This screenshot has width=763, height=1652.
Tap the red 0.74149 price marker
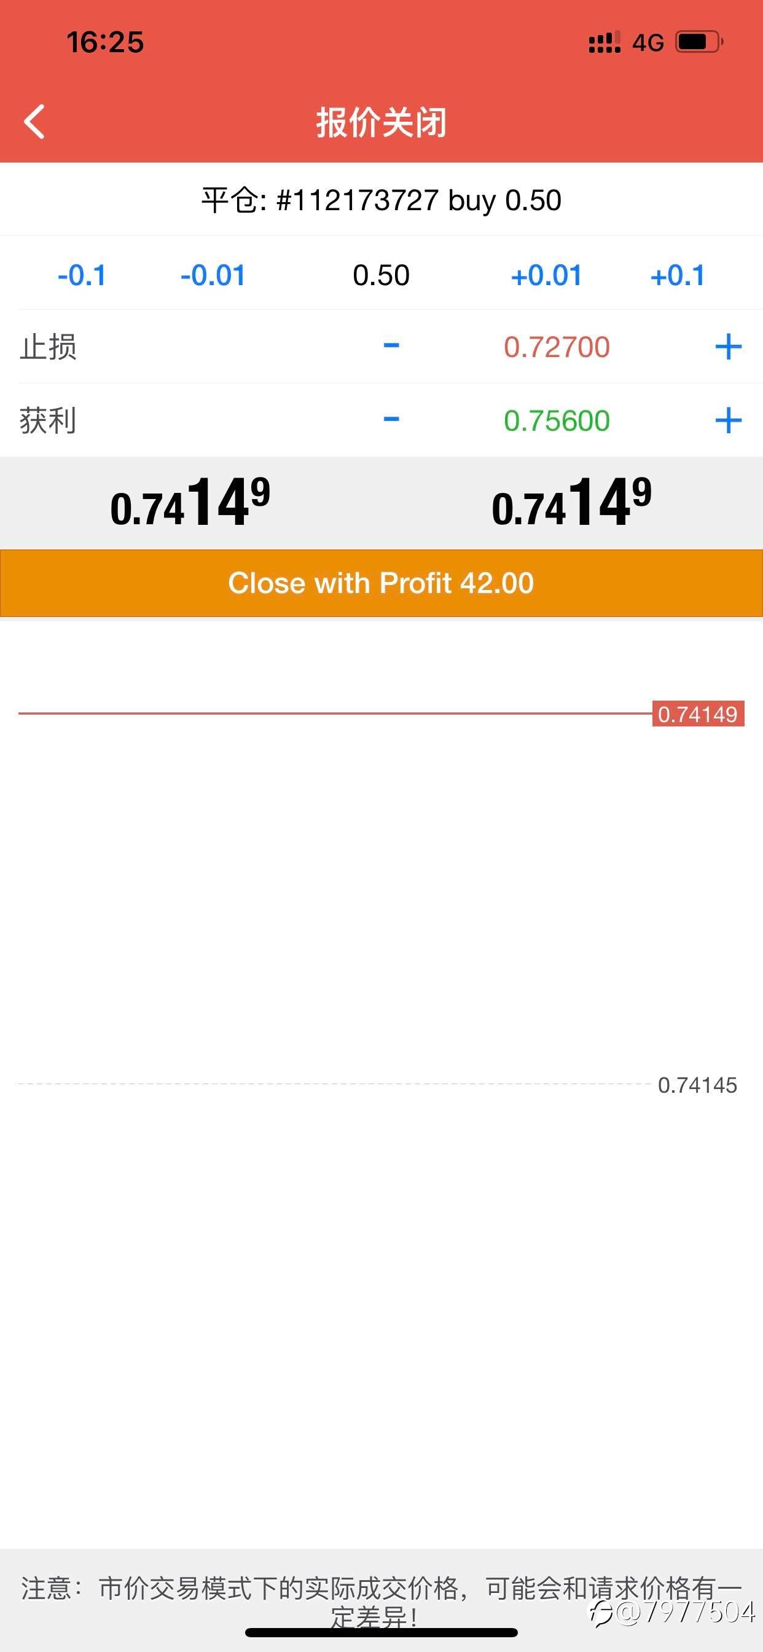[698, 714]
